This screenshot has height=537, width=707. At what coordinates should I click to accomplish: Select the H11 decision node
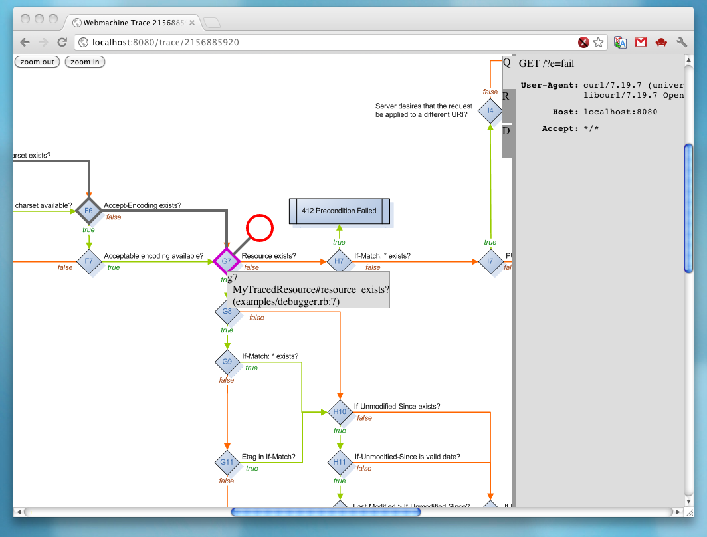340,462
